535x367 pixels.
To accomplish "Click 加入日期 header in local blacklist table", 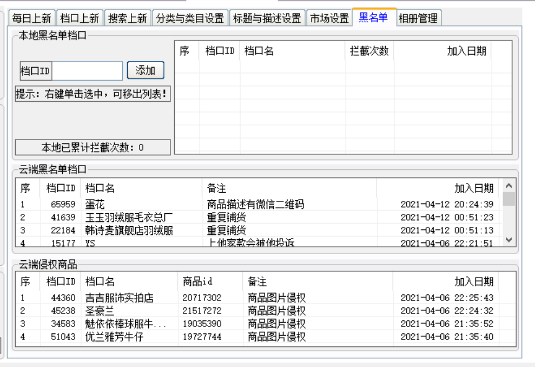I will (x=443, y=51).
